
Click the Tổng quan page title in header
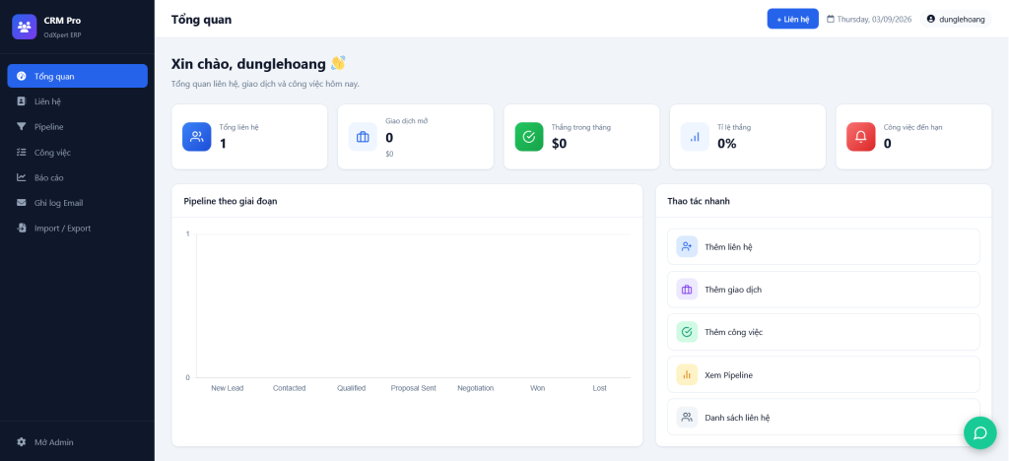pyautogui.click(x=201, y=20)
